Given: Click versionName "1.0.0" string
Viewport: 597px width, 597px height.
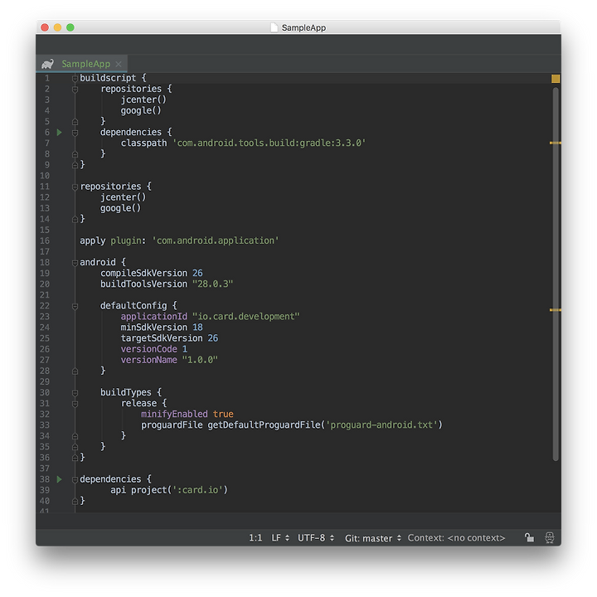Looking at the screenshot, I should [200, 360].
